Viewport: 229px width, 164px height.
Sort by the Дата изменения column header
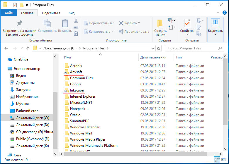click(153, 57)
